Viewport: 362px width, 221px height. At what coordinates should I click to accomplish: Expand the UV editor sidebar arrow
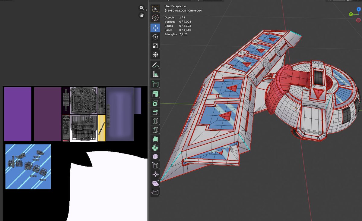click(146, 10)
